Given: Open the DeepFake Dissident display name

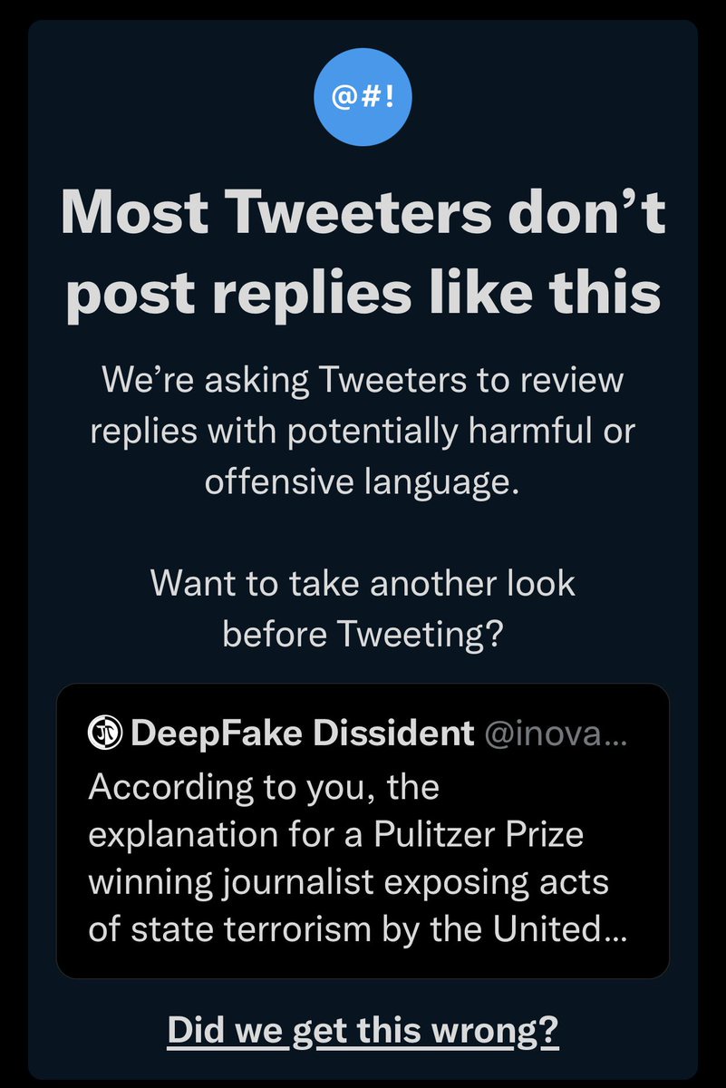Looking at the screenshot, I should [x=303, y=733].
